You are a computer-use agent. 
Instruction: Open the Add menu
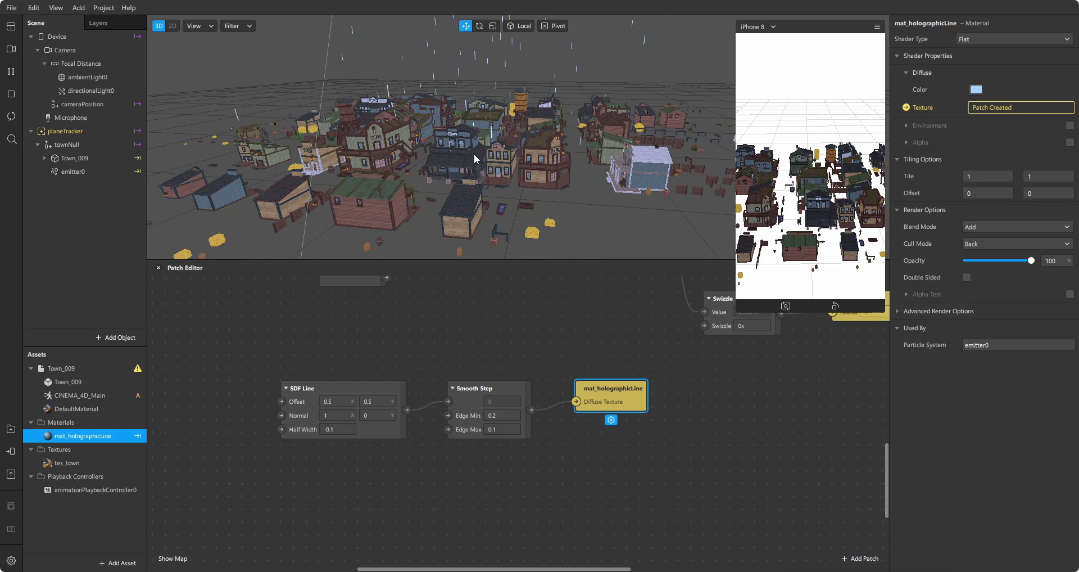(79, 8)
